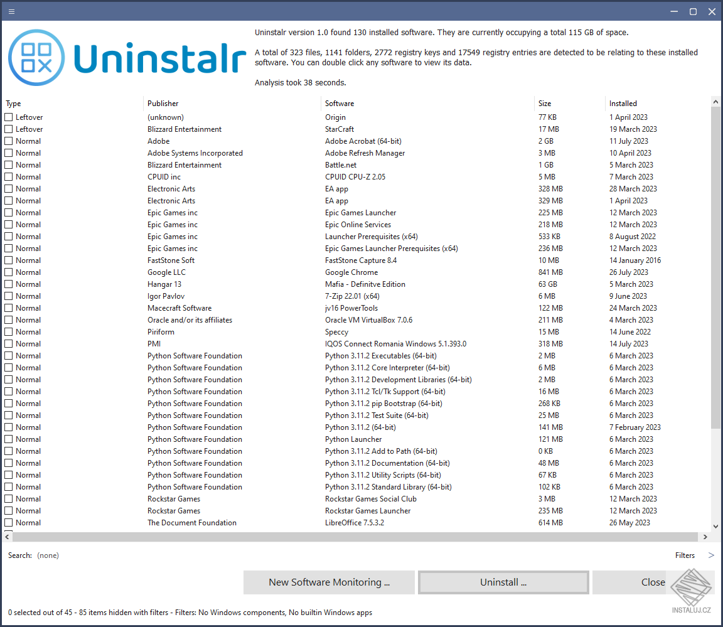Click the horizontal scrollbar left arrow
The width and height of the screenshot is (723, 627).
tap(7, 537)
